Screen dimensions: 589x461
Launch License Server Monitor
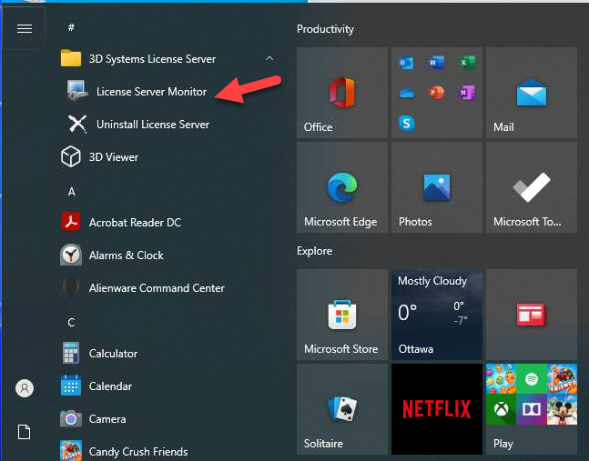[x=151, y=92]
